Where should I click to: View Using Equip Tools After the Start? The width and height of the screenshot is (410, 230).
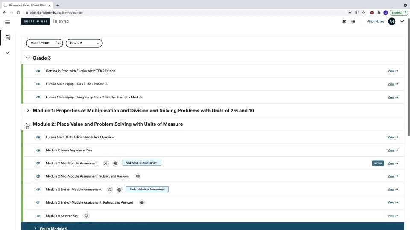(x=392, y=97)
